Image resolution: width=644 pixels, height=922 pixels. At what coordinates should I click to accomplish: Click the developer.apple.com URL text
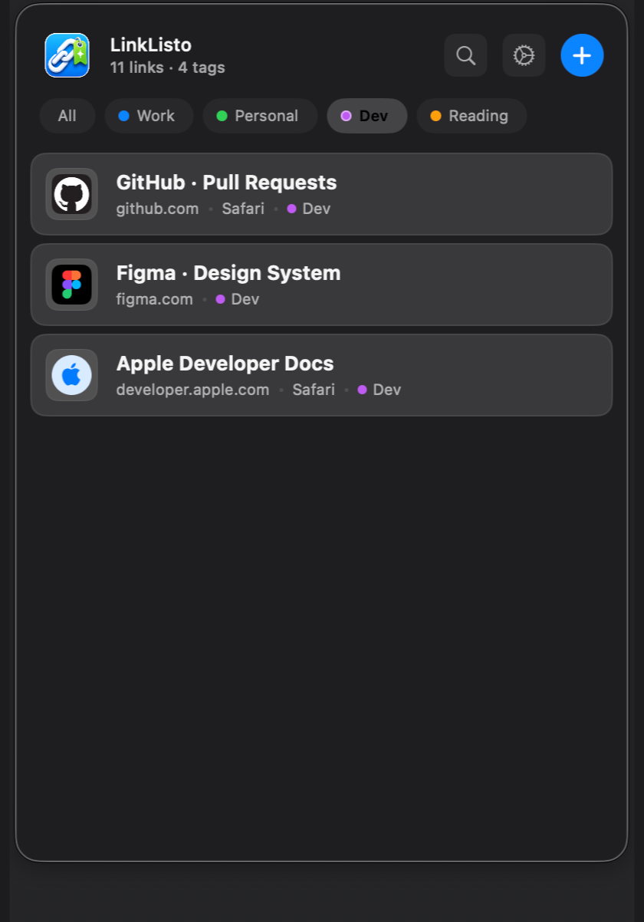pyautogui.click(x=192, y=390)
